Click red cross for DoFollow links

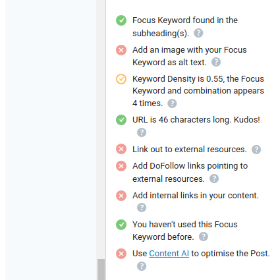[x=121, y=166]
